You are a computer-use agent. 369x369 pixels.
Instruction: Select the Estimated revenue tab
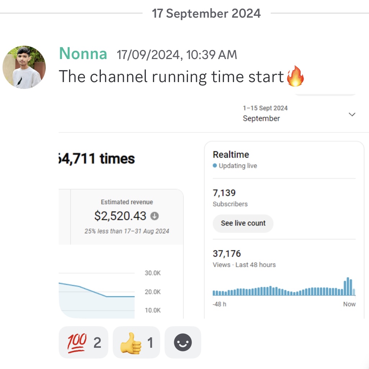click(x=127, y=216)
